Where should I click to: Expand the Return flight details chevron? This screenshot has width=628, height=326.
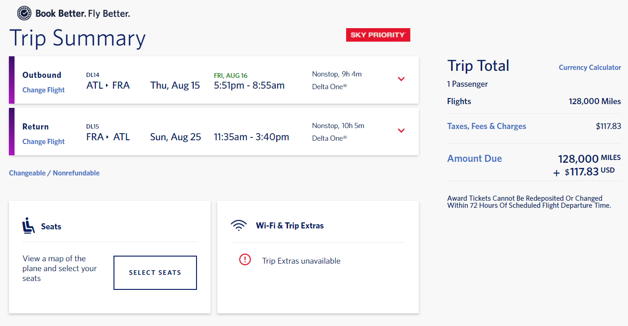(401, 130)
